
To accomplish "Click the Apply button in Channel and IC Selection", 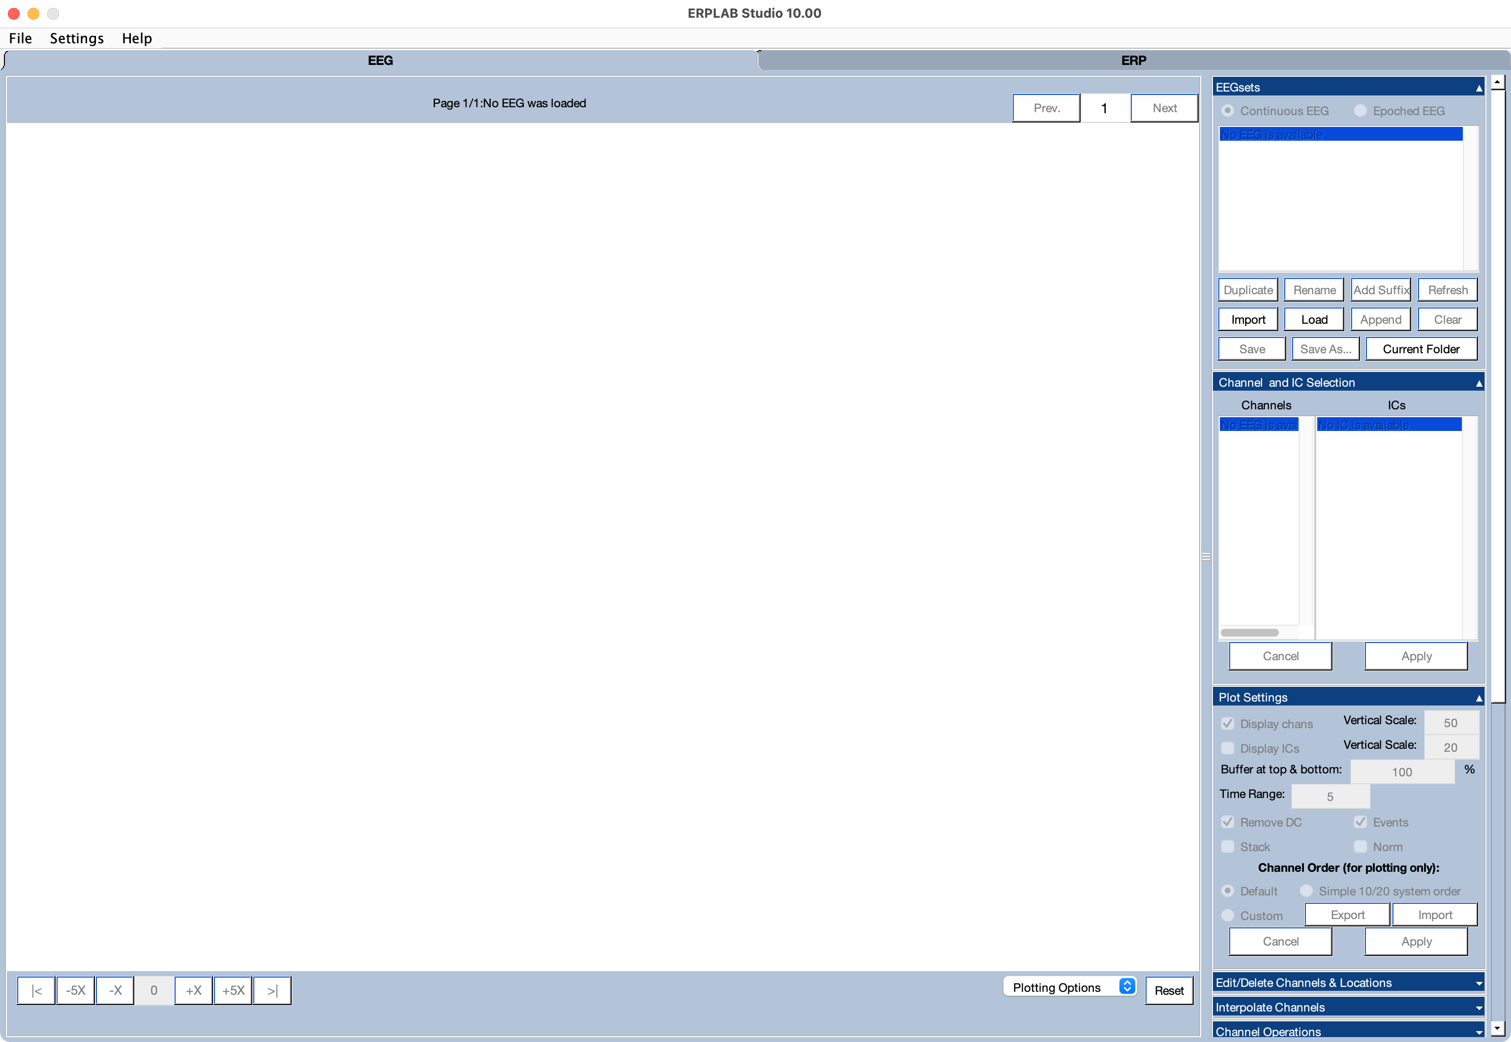I will pyautogui.click(x=1416, y=656).
